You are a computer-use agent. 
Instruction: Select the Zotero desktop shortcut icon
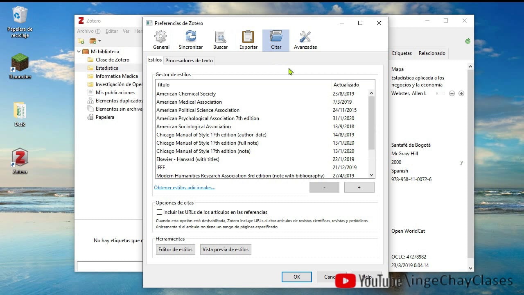[20, 161]
